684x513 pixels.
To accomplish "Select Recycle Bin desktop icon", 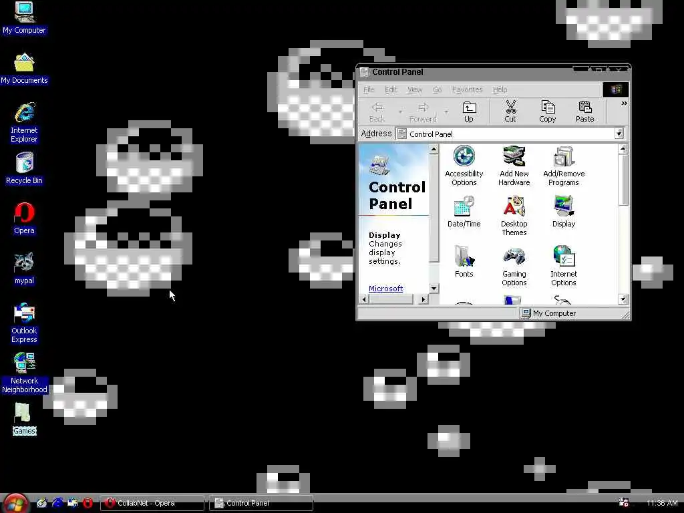I will click(x=24, y=168).
